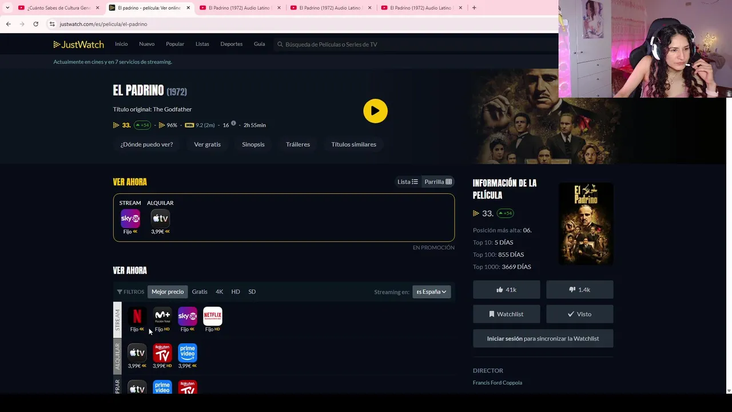Image resolution: width=732 pixels, height=412 pixels.
Task: Open the Deportes menu item
Action: [232, 44]
